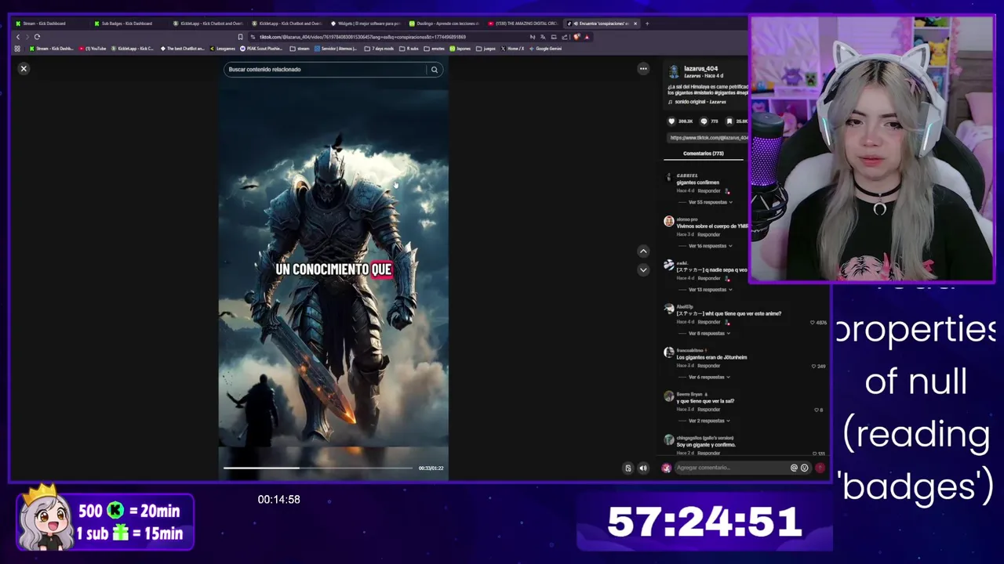Switch to 'Sub Badges - Kick Dashboard' tab
The height and width of the screenshot is (564, 1004).
(126, 23)
